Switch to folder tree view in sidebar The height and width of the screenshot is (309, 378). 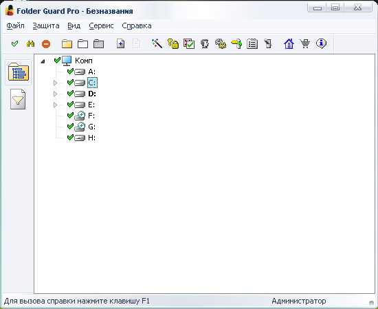[19, 72]
